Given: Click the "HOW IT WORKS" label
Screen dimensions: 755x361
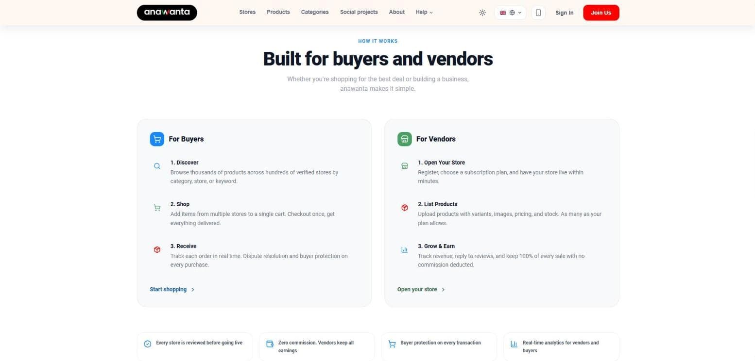Looking at the screenshot, I should point(378,41).
